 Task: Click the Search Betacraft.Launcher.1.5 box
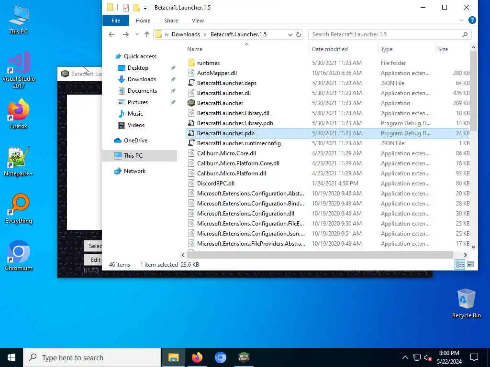390,34
